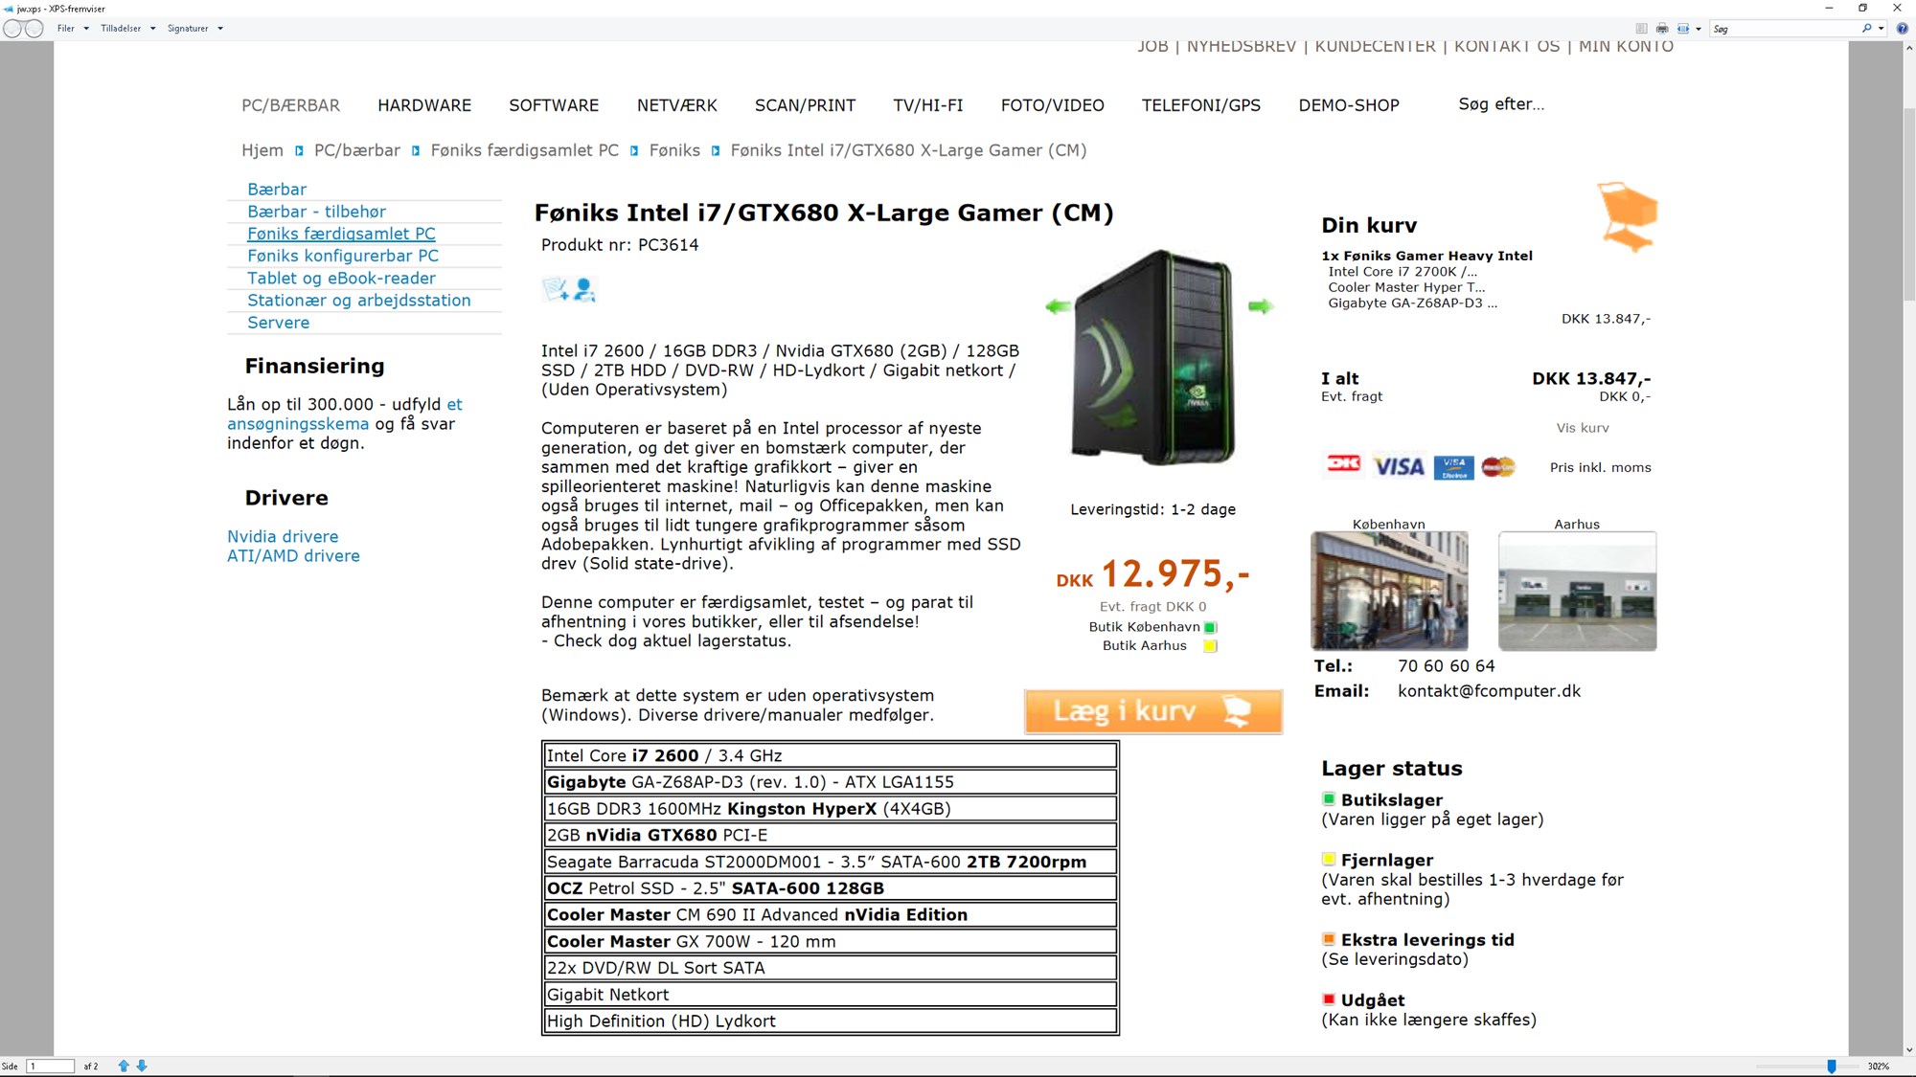The width and height of the screenshot is (1916, 1077).
Task: Click the København store photo
Action: click(1389, 591)
